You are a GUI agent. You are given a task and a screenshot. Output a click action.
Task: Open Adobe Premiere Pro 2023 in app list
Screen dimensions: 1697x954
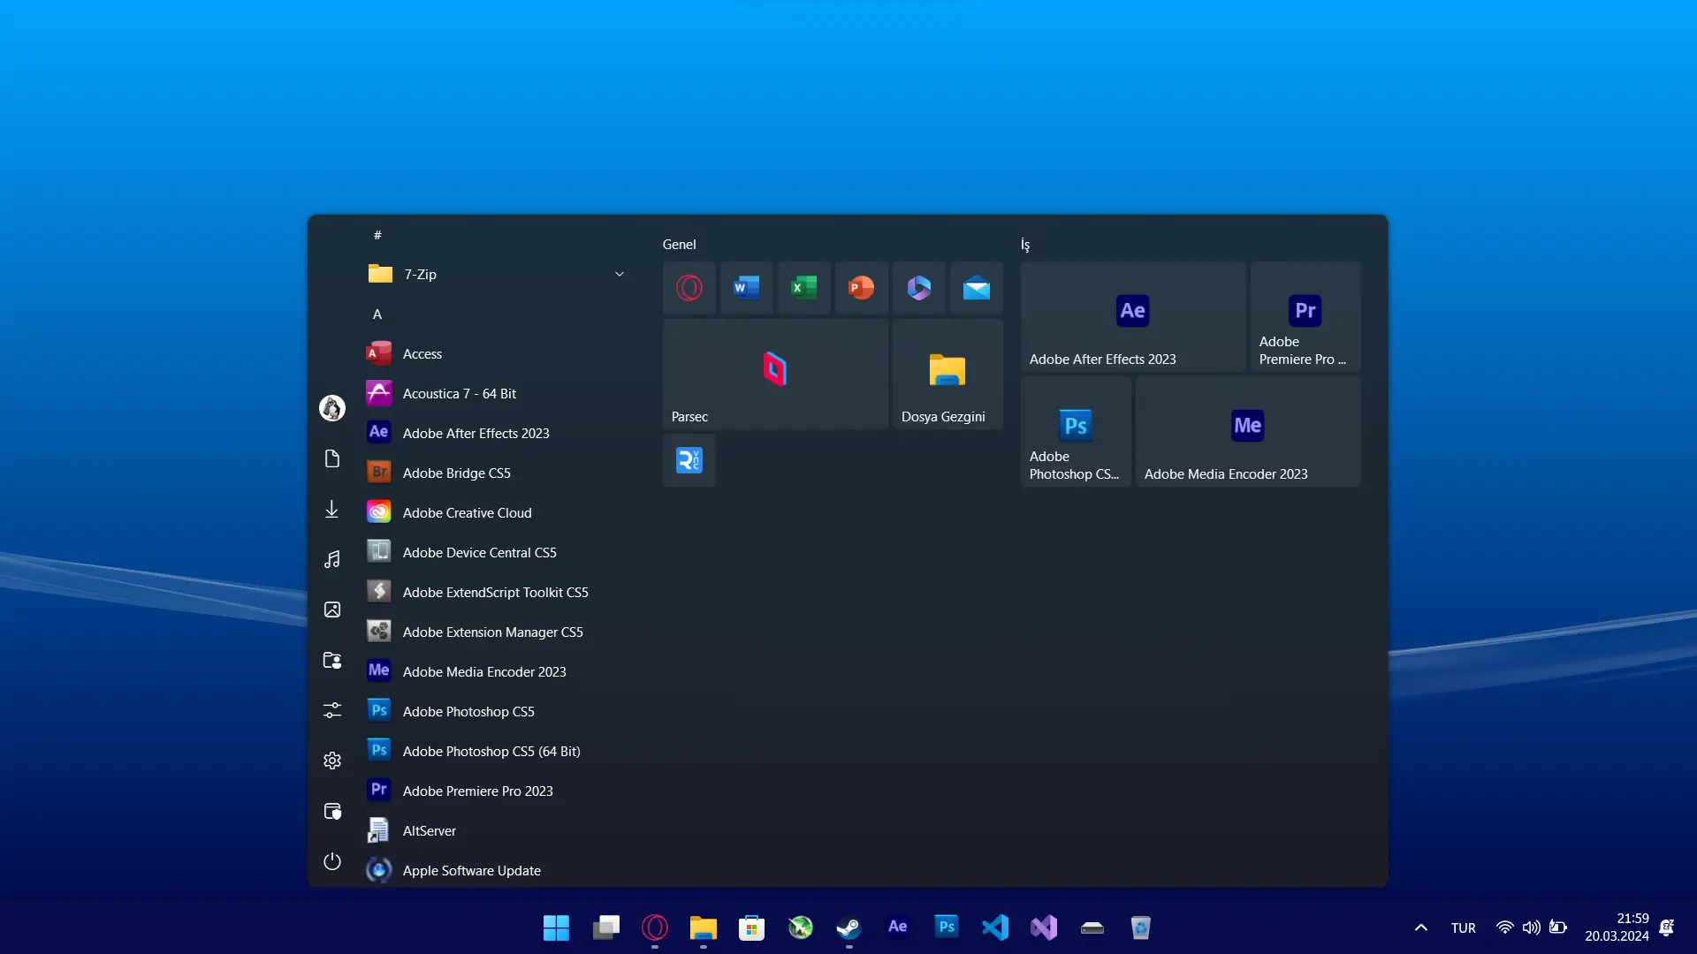[x=498, y=791]
